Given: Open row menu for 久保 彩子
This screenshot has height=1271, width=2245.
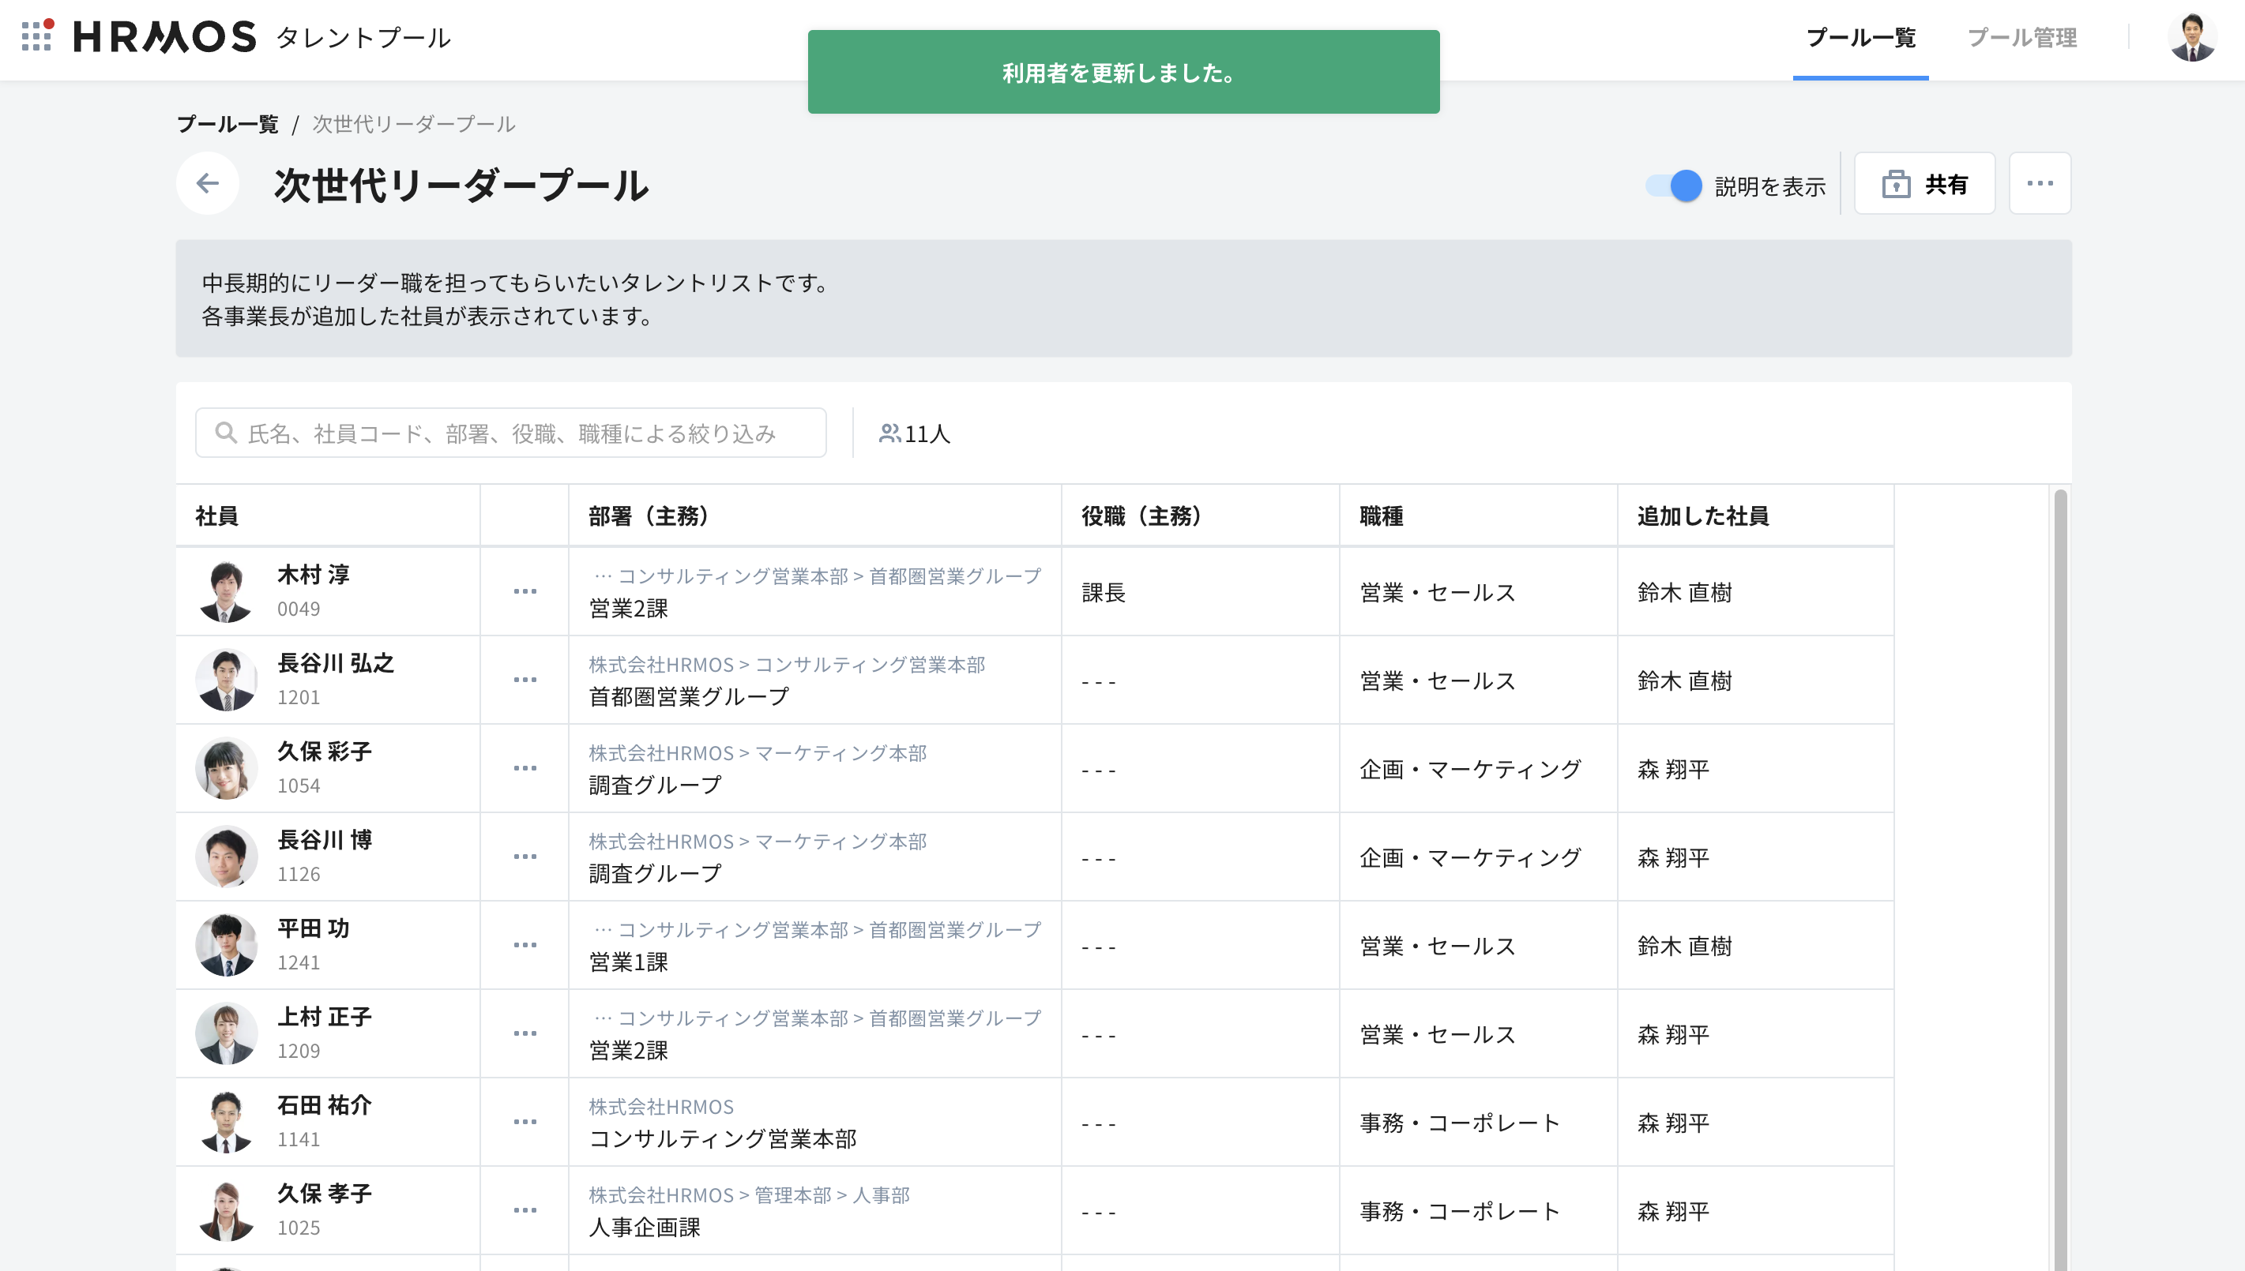Looking at the screenshot, I should pyautogui.click(x=525, y=768).
